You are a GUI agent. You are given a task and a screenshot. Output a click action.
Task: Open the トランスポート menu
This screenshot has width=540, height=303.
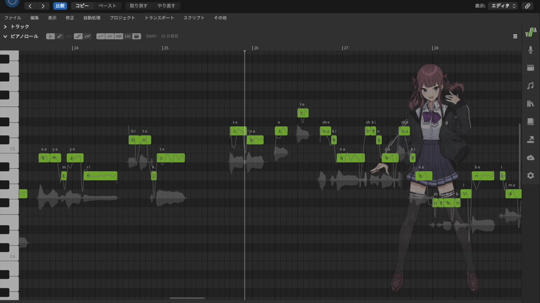pyautogui.click(x=159, y=17)
